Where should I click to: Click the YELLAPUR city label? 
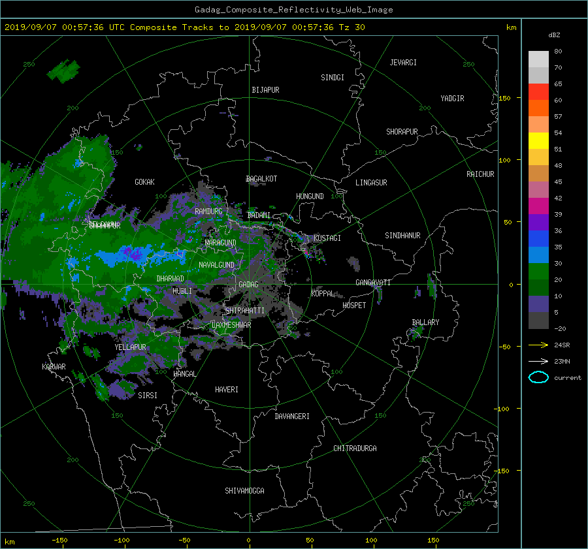pyautogui.click(x=130, y=347)
